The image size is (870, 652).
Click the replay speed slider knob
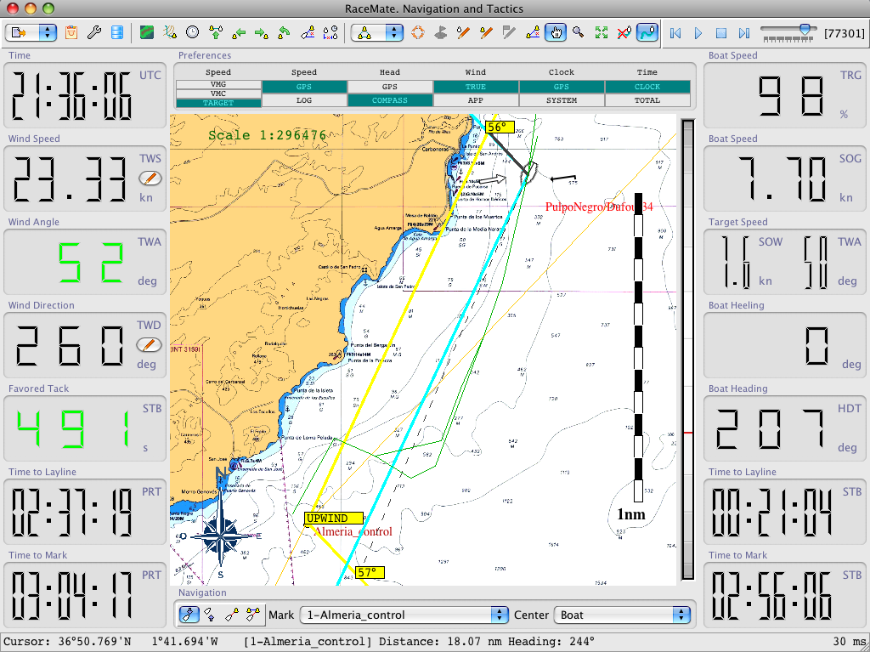tap(805, 29)
